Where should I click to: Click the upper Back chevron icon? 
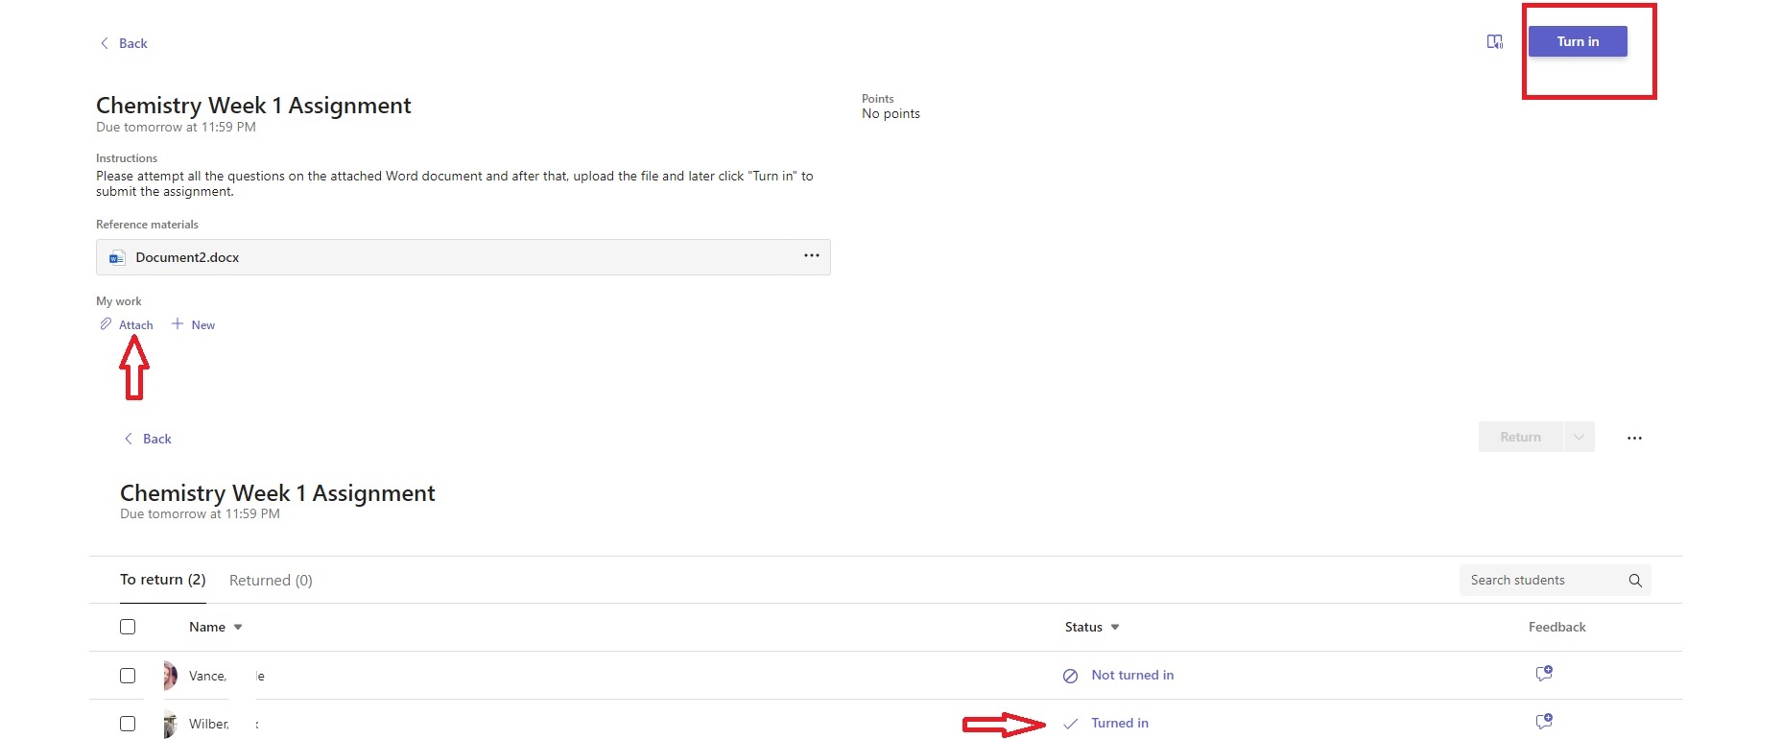105,43
